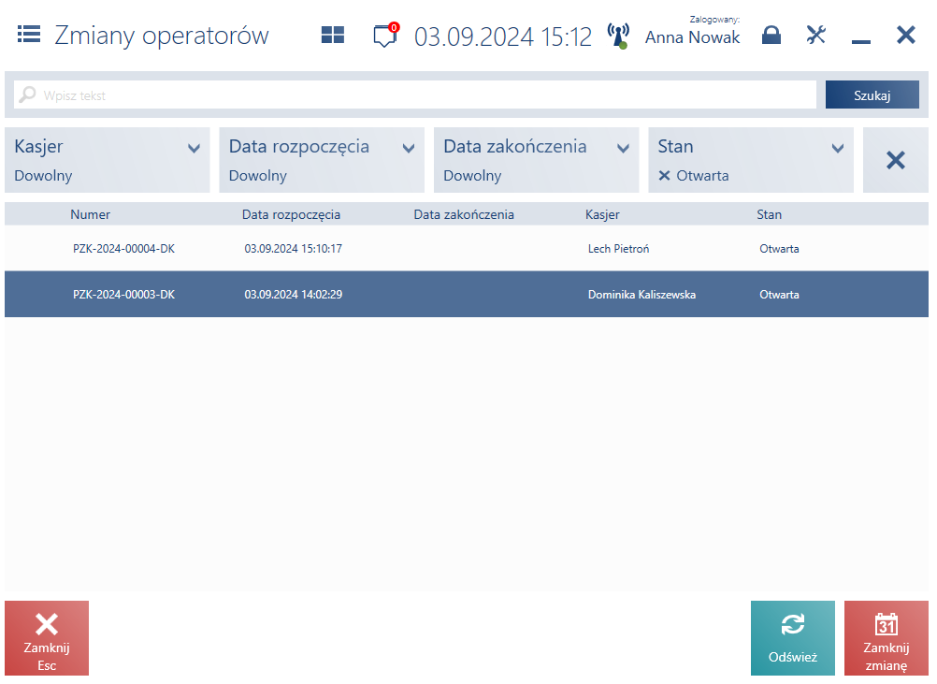The image size is (937, 684).
Task: Click the Szukaj search button
Action: 872,95
